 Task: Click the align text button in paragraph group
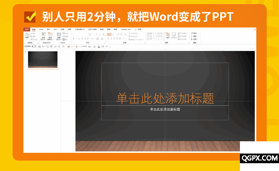click(x=133, y=37)
